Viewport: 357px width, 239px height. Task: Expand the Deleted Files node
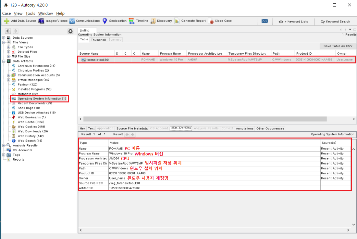(x=9, y=52)
